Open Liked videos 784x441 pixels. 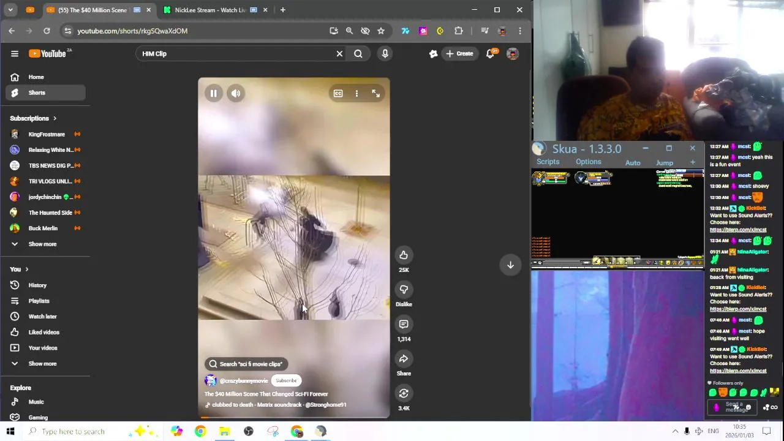(x=45, y=332)
